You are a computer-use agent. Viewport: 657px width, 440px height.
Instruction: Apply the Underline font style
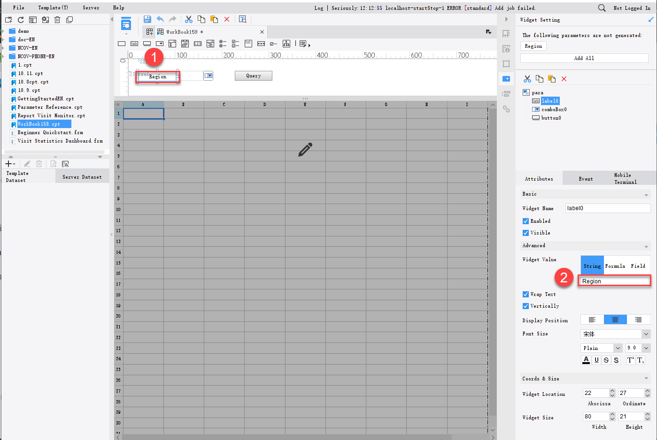point(596,360)
